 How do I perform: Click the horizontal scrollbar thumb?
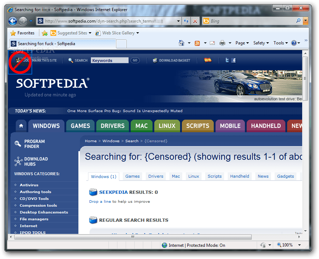point(133,237)
